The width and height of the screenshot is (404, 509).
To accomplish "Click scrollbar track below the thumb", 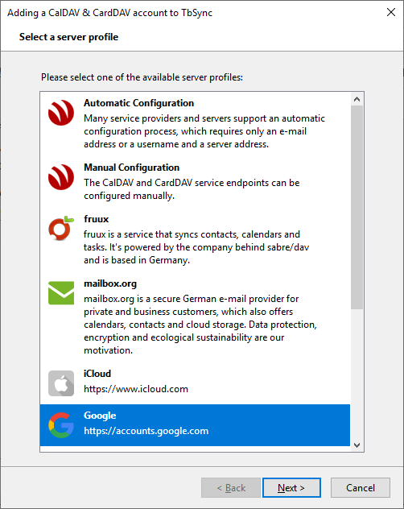I will pos(357,374).
